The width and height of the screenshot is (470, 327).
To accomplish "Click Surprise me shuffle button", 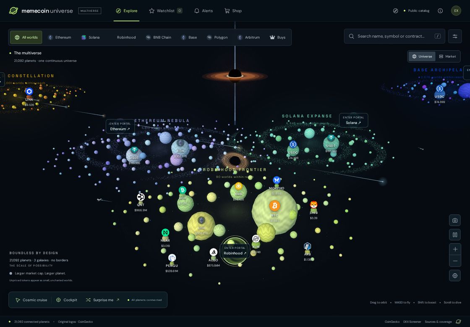I will click(102, 300).
